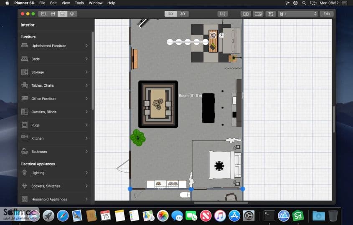Select the white bed in the bedroom

point(224,166)
